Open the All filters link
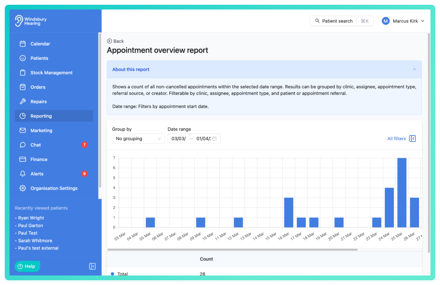Viewport: 440px width, 285px height. point(397,138)
